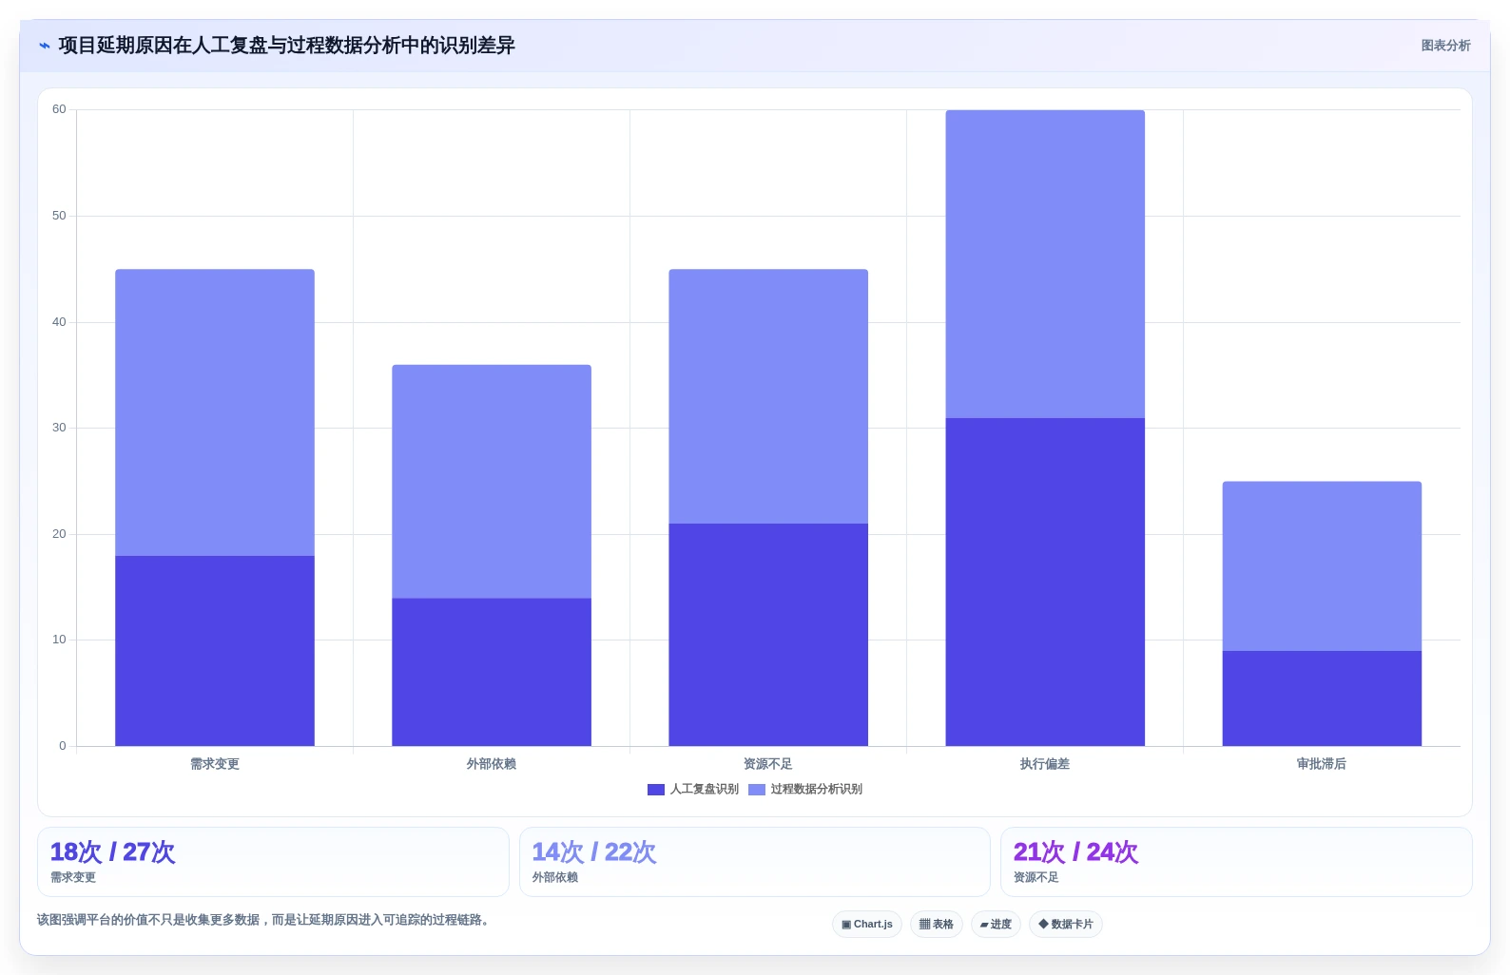Click the 20 y-axis tick label
This screenshot has width=1510, height=975.
coord(59,534)
